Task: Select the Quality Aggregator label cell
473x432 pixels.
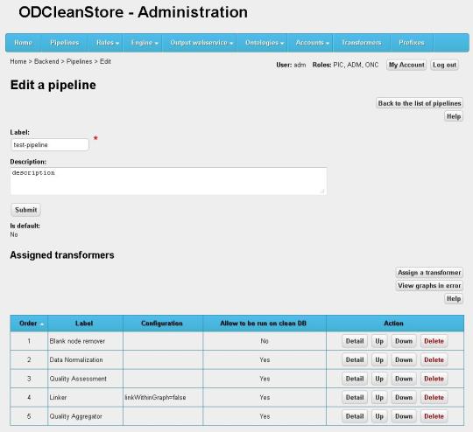Action: (x=85, y=416)
